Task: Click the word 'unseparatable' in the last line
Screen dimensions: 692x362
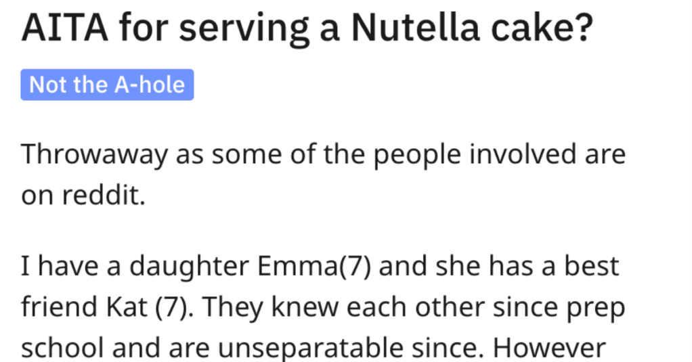Action: 310,348
